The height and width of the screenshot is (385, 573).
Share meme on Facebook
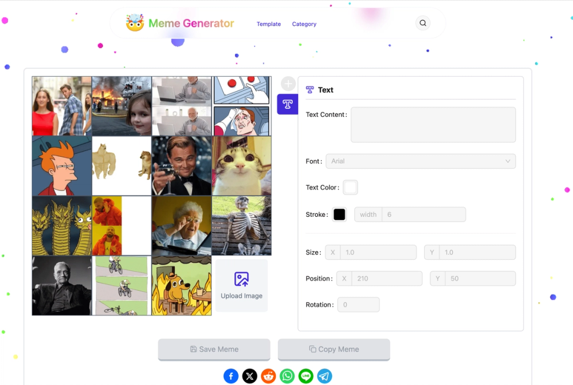(231, 376)
